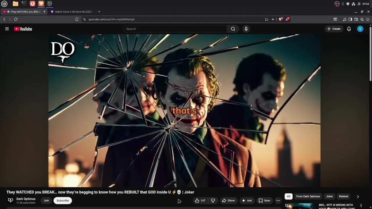Click the page vertical scrollbar

coord(370,54)
